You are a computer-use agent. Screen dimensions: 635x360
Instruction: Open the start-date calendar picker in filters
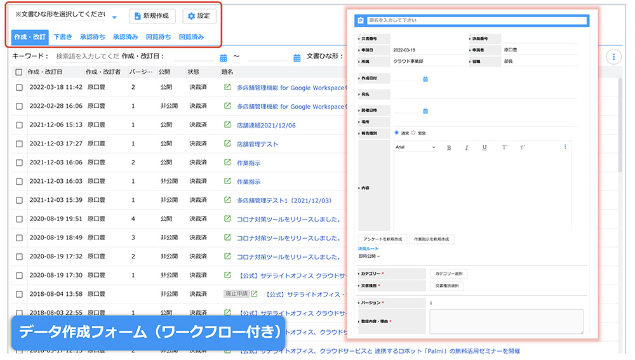point(223,58)
